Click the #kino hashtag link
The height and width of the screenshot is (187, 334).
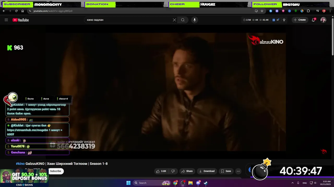pyautogui.click(x=20, y=164)
